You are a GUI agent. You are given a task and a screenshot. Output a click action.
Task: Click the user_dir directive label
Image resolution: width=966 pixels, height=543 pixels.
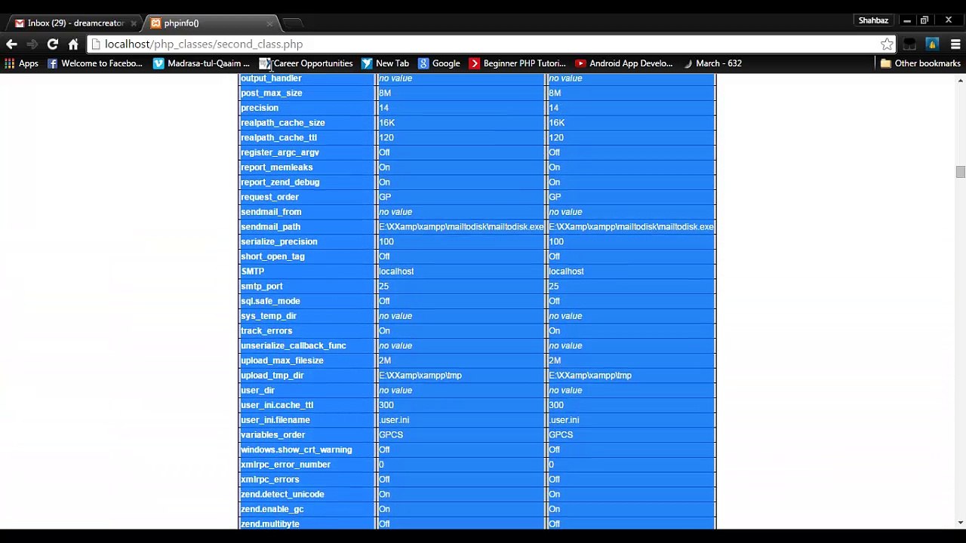[x=257, y=391]
